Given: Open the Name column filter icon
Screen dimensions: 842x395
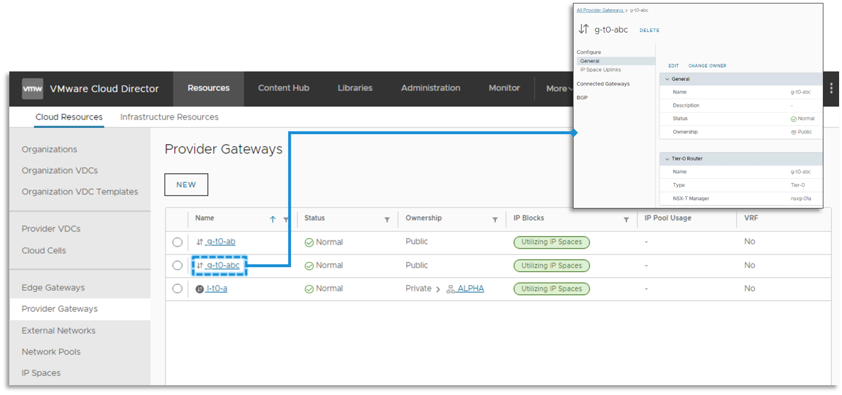Looking at the screenshot, I should point(286,220).
